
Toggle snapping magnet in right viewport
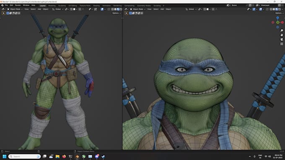pyautogui.click(x=205, y=9)
